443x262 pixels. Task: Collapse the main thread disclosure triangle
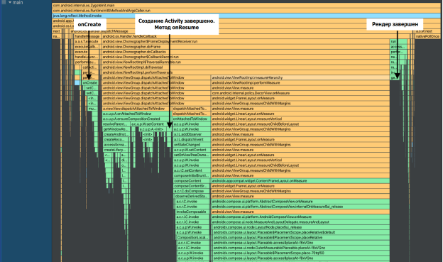coord(10,2)
